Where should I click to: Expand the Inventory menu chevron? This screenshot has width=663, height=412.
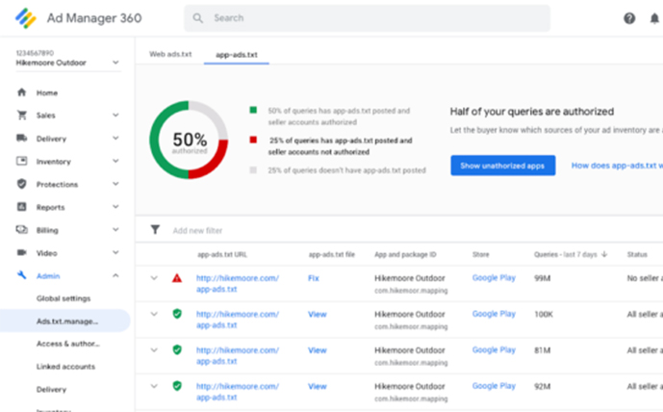(115, 161)
